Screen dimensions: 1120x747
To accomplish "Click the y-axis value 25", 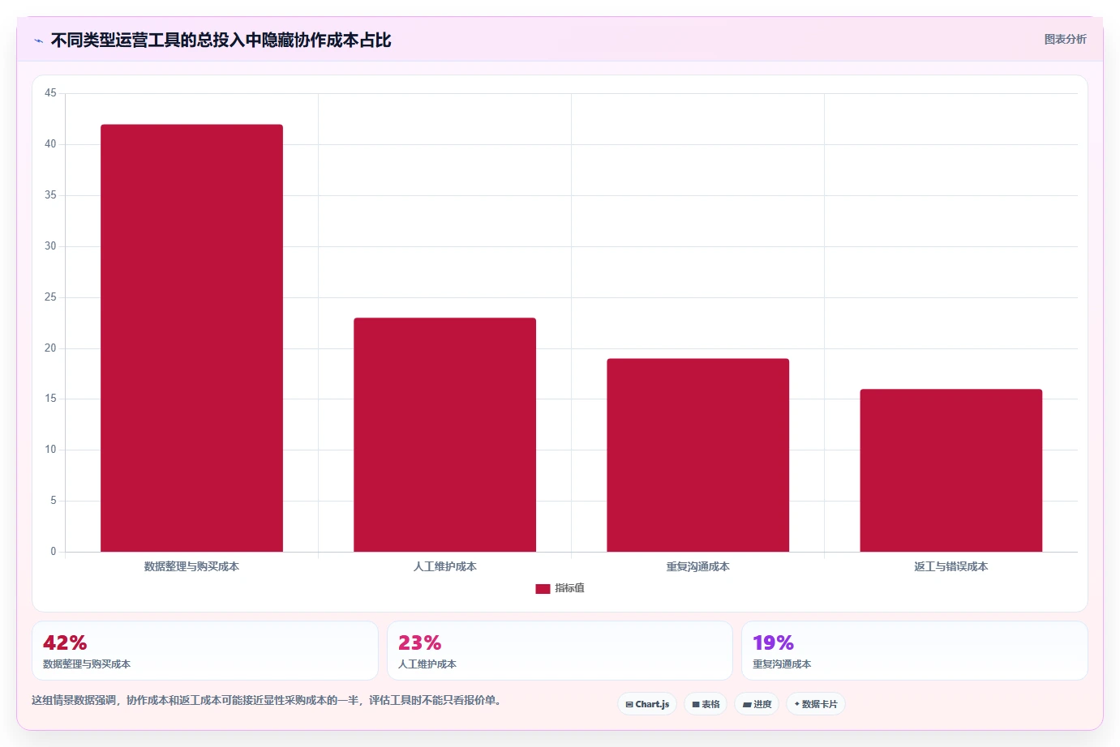I will pyautogui.click(x=50, y=297).
